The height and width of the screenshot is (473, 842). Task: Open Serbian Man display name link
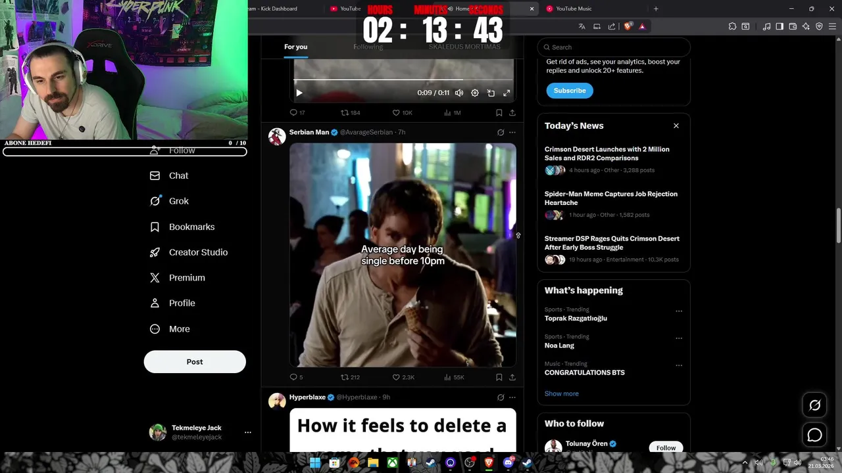(x=309, y=132)
